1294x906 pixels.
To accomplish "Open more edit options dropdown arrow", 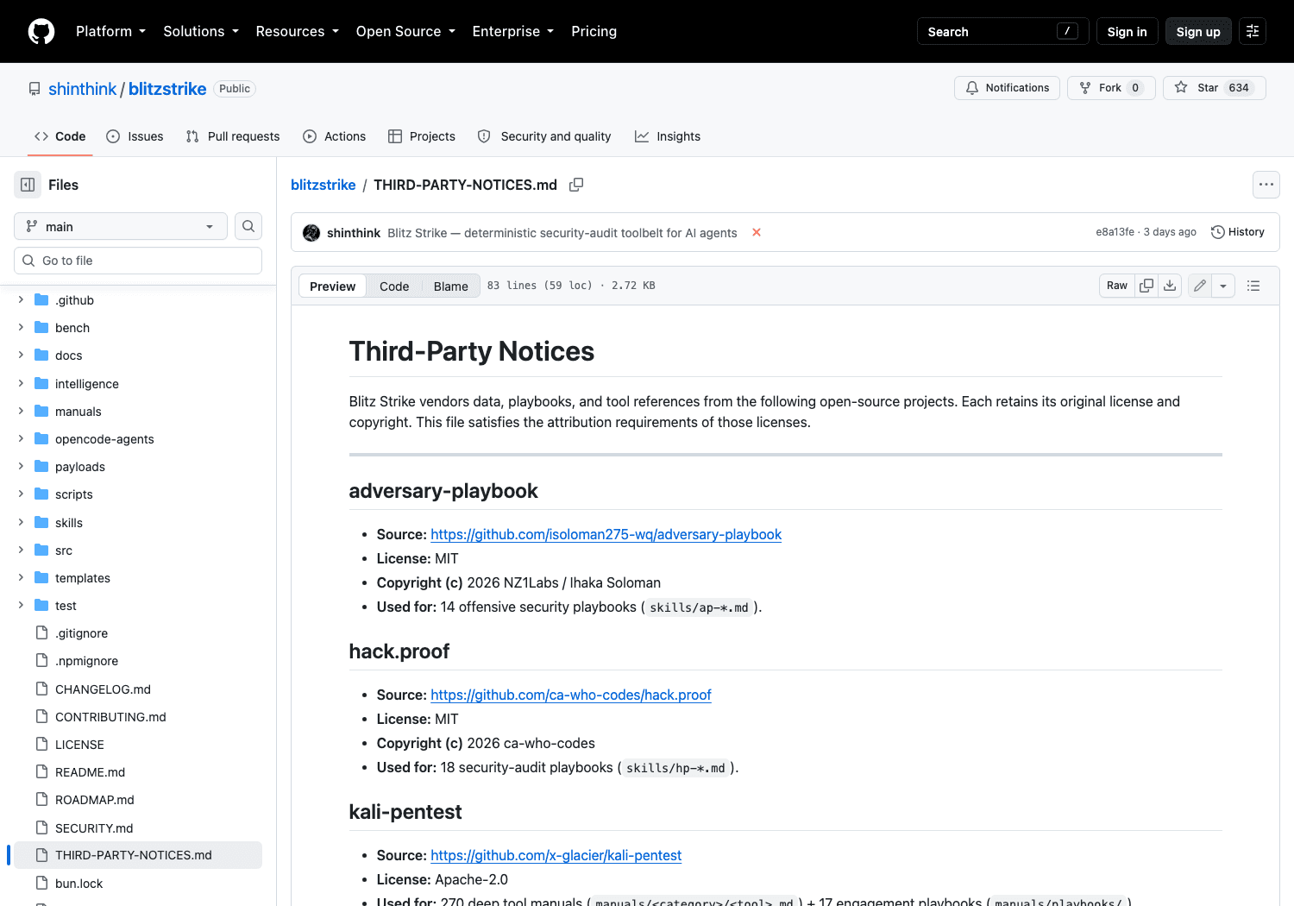I will [x=1223, y=286].
